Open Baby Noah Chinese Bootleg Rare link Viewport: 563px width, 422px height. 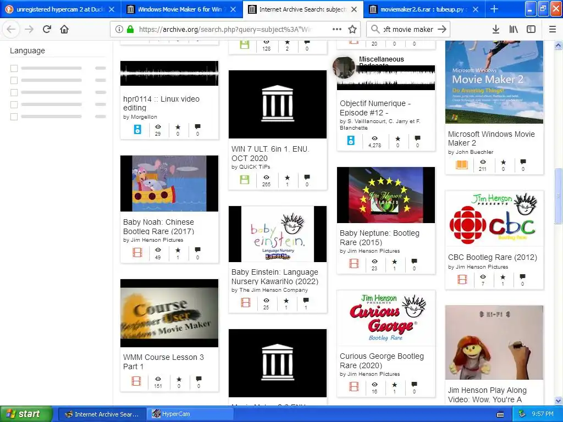pyautogui.click(x=159, y=227)
